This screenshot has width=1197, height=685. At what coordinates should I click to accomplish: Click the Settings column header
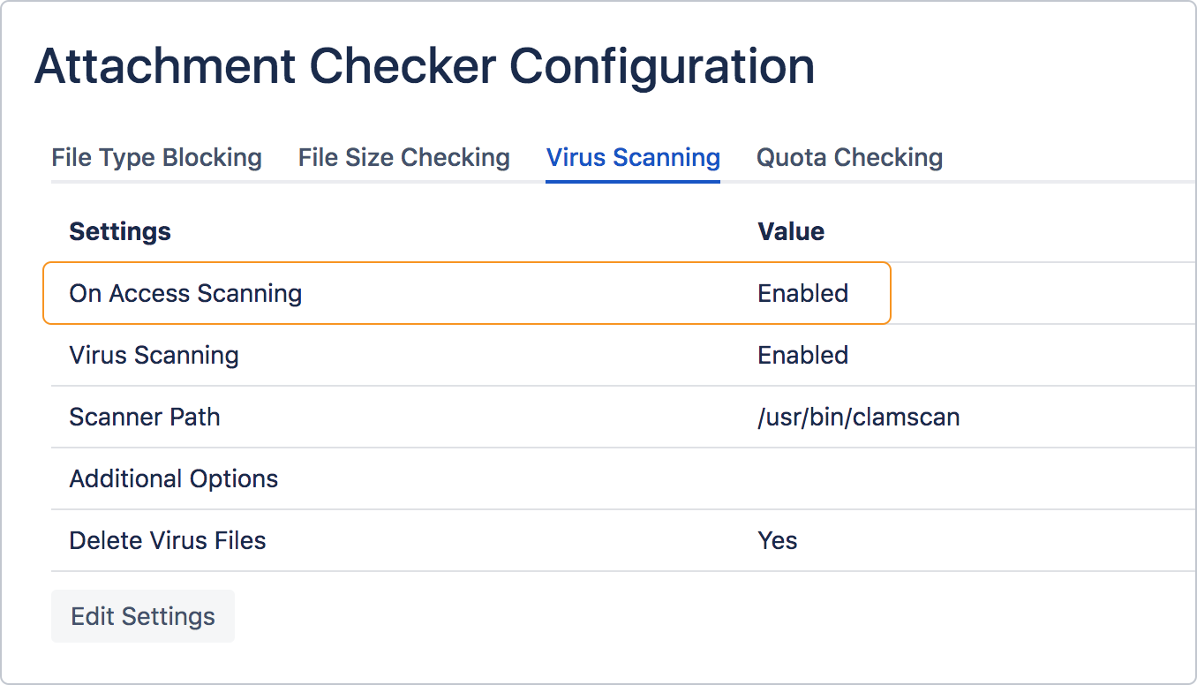tap(119, 231)
